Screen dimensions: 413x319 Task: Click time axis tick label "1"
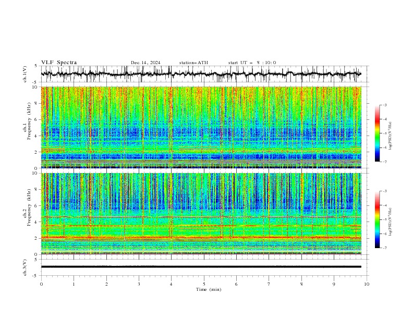coord(74,285)
